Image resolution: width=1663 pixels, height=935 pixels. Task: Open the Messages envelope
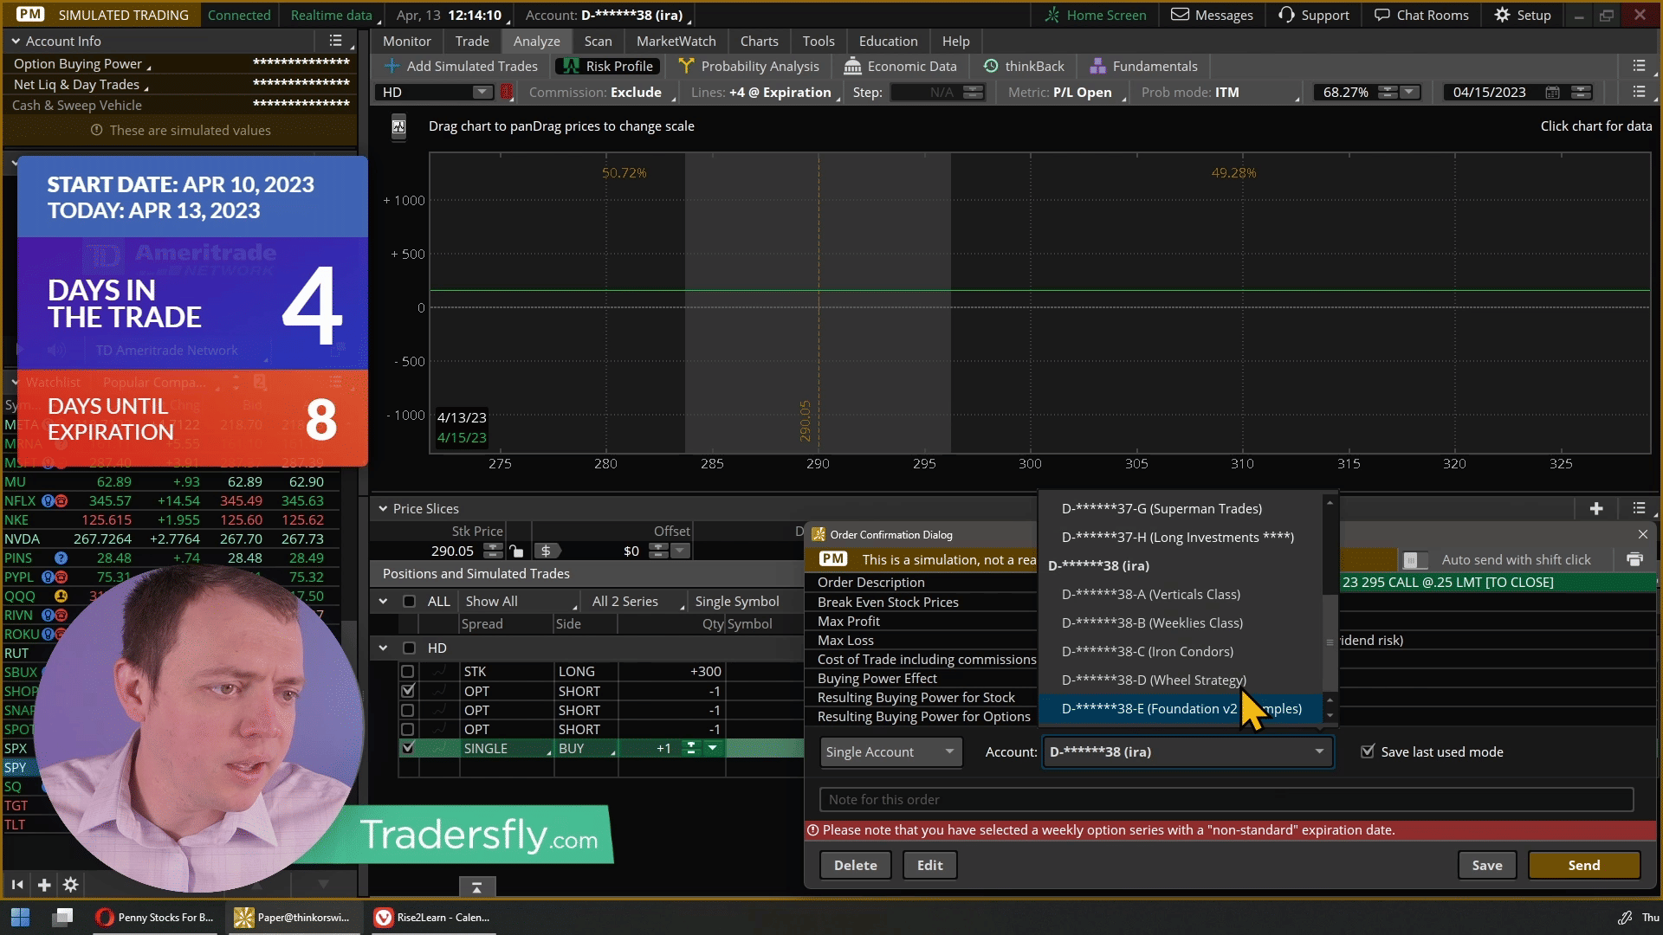click(1212, 15)
